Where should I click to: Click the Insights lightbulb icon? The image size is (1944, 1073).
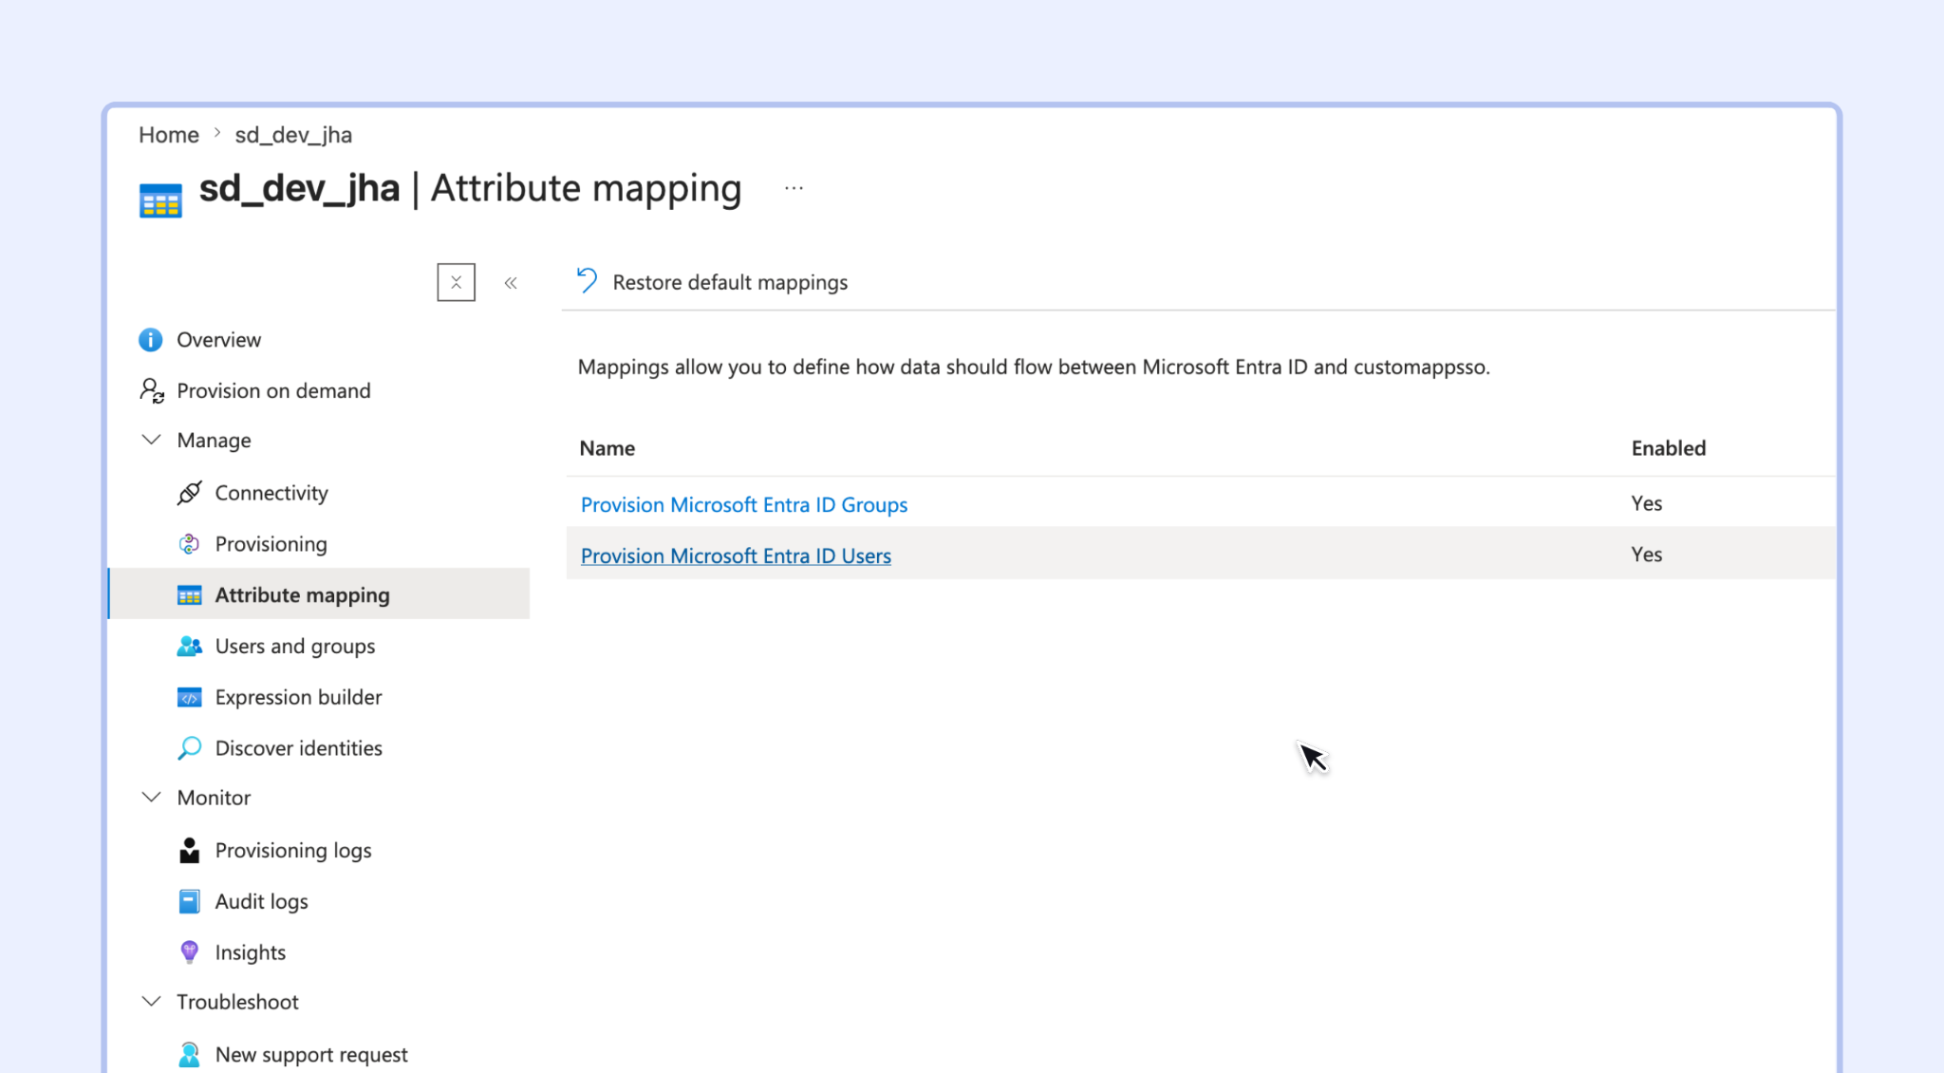pos(189,952)
